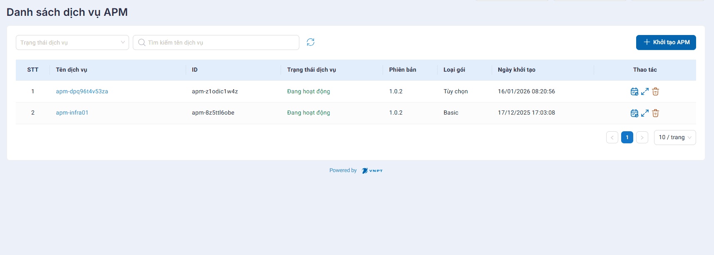Screen dimensions: 714x255
Task: Open the apm-dpq96t4v53za service link
Action: 82,92
